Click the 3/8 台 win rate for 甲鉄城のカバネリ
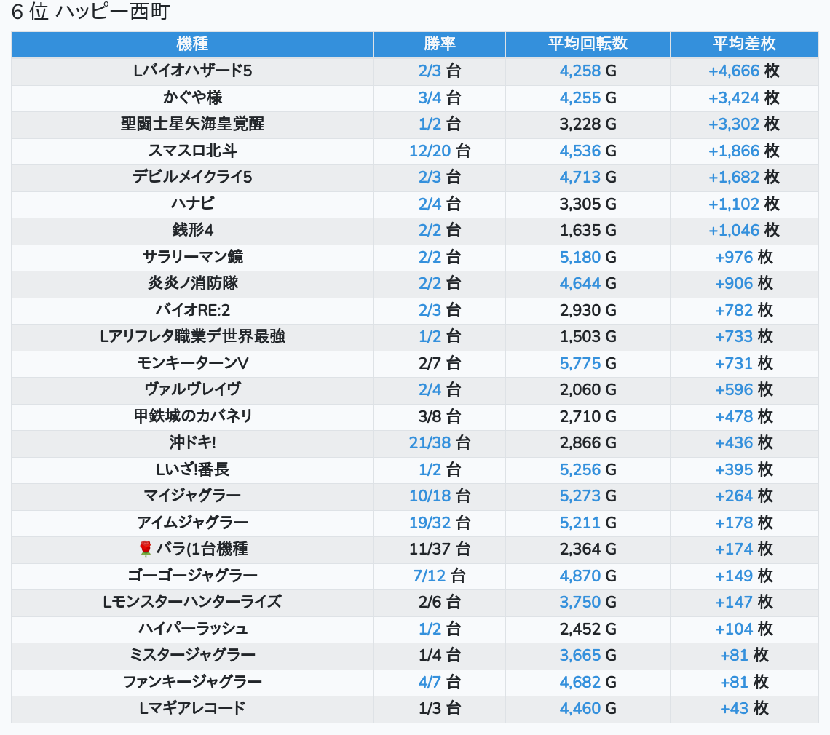Viewport: 830px width, 735px height. pyautogui.click(x=439, y=416)
